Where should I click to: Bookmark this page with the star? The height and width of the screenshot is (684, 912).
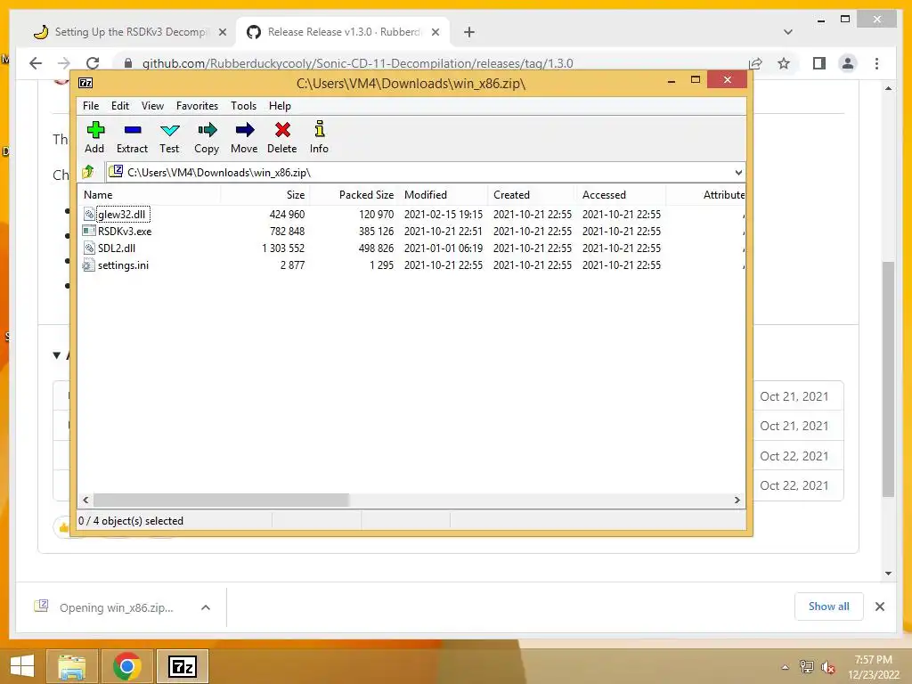click(x=784, y=63)
